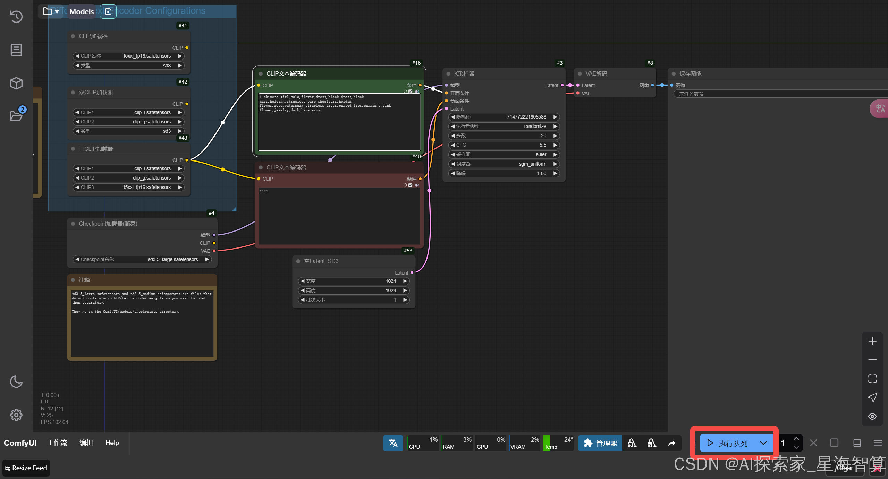This screenshot has width=888, height=479.
Task: Click the share arrow icon
Action: 672,443
